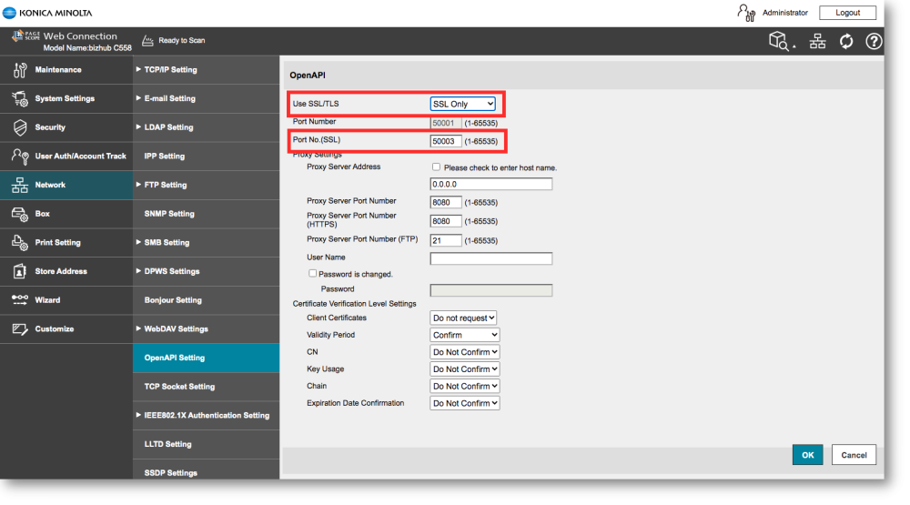The height and width of the screenshot is (505, 910).
Task: Click the User Auth/Account Track icon
Action: [x=20, y=157]
